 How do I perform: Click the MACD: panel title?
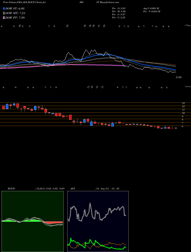tap(11, 189)
